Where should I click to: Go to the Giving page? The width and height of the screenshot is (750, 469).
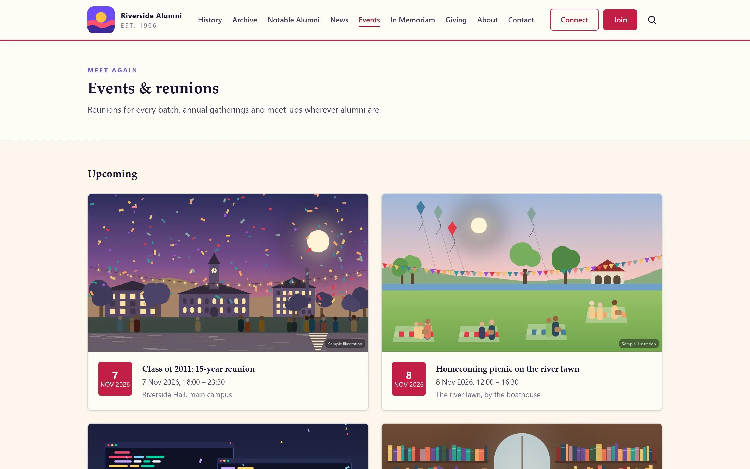(456, 20)
